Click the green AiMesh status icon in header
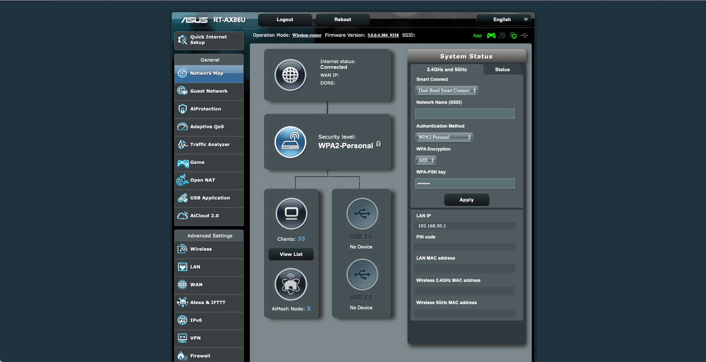Screen dimensions: 706x362 click(514, 35)
